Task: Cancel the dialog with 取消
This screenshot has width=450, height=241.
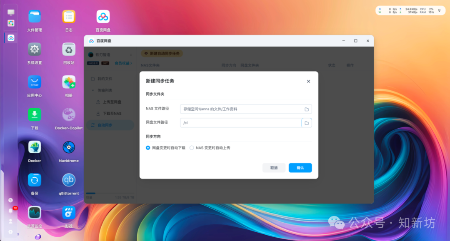Action: click(274, 167)
